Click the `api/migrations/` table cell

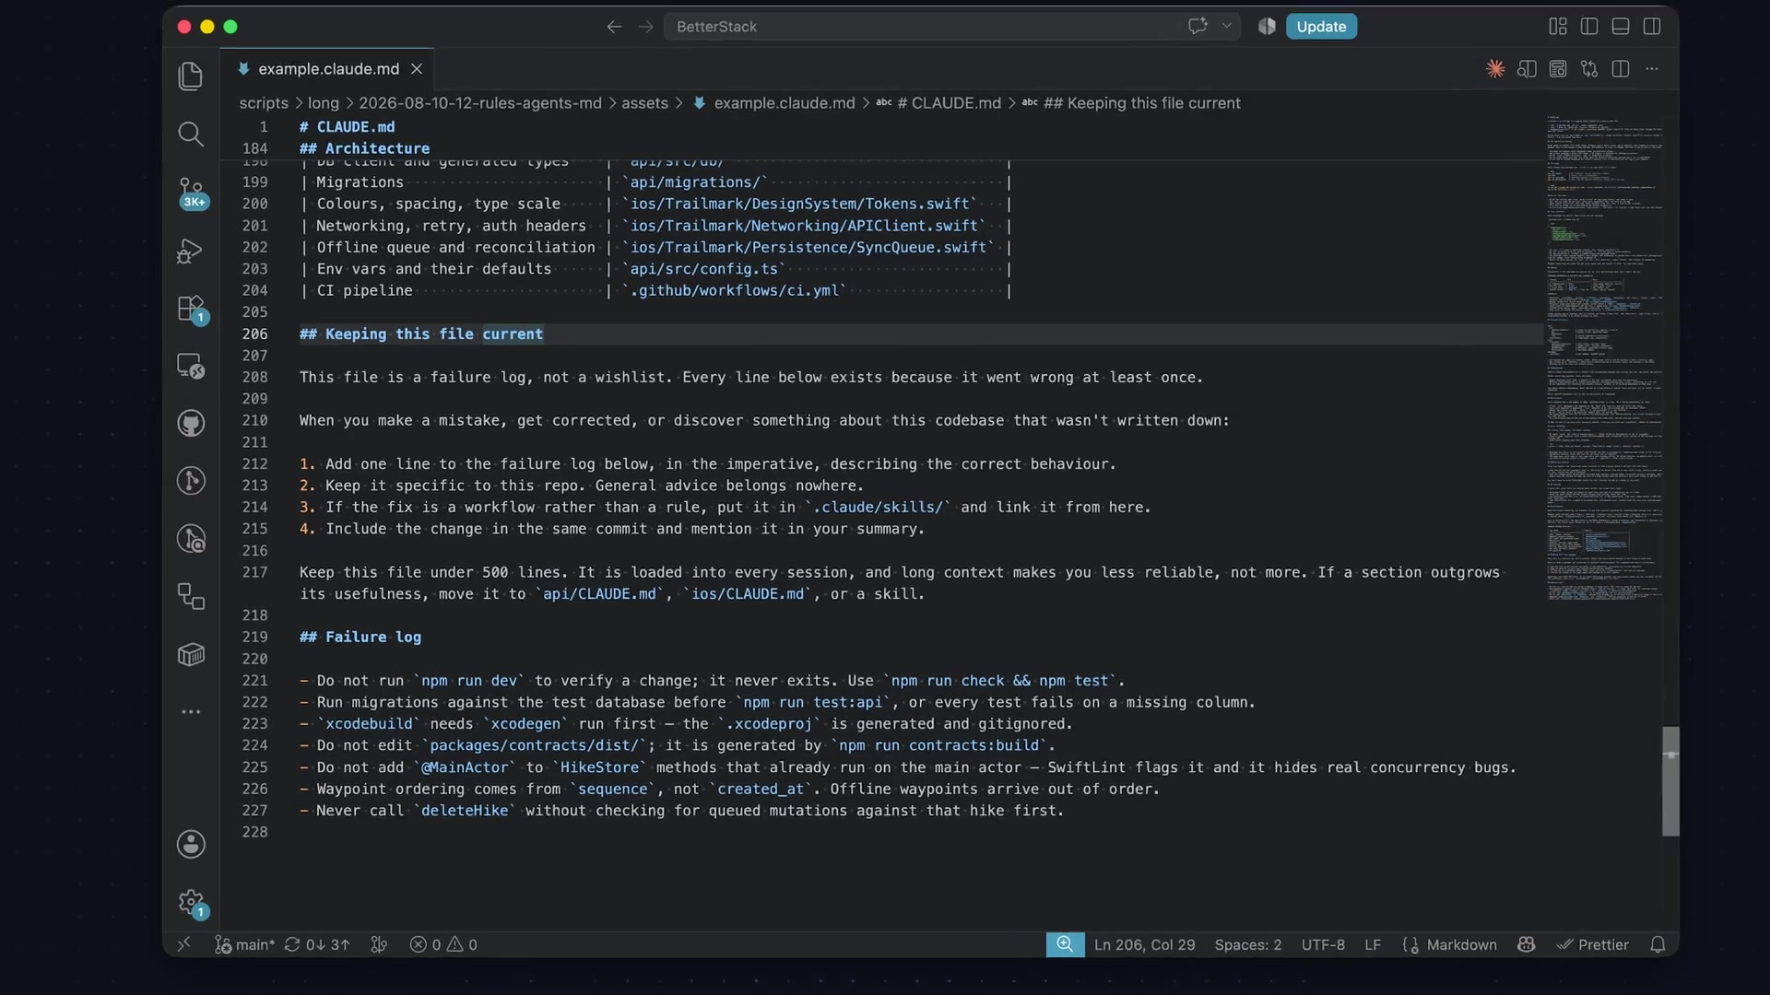tap(694, 182)
